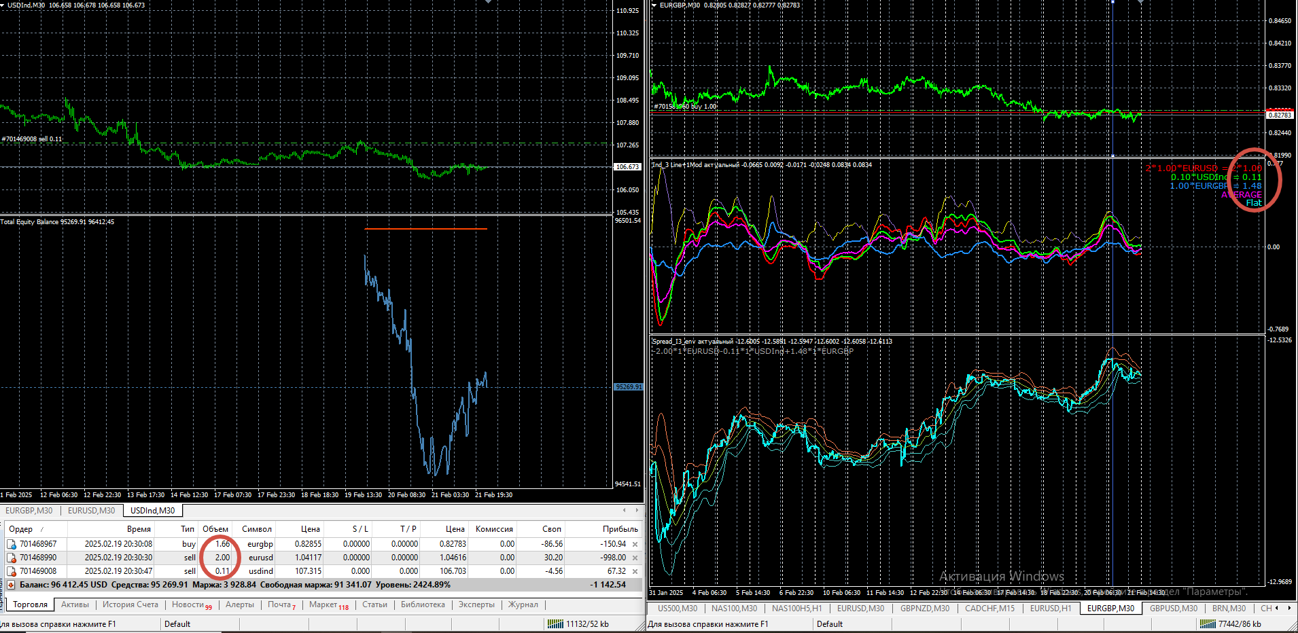Open the EURGBP,M30 chart title dropdown arrow
This screenshot has width=1298, height=633.
coord(654,5)
